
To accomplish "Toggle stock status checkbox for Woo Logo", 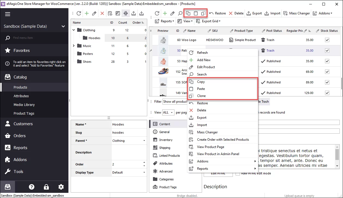I will click(327, 40).
